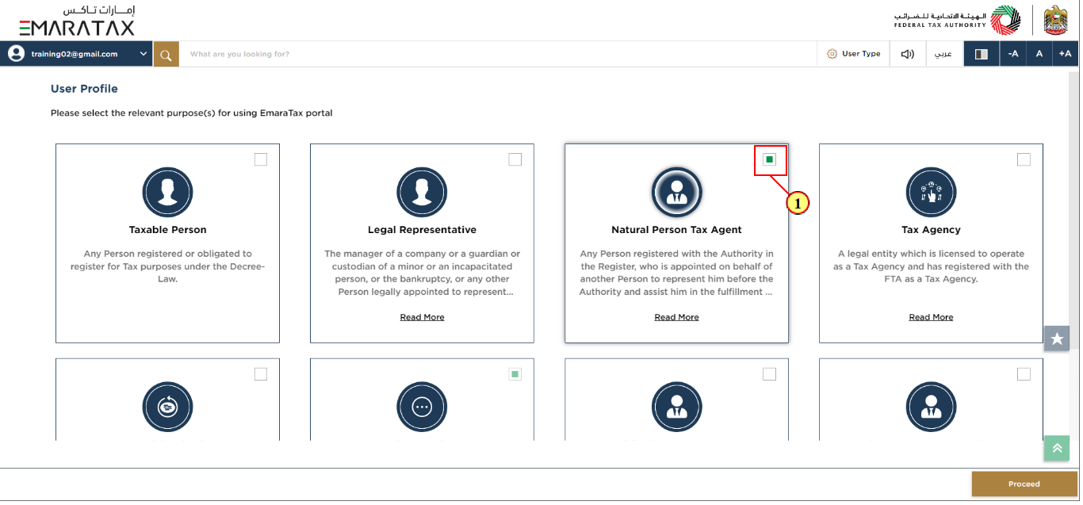Check the Taxable Person checkbox
This screenshot has width=1083, height=505.
click(x=261, y=159)
